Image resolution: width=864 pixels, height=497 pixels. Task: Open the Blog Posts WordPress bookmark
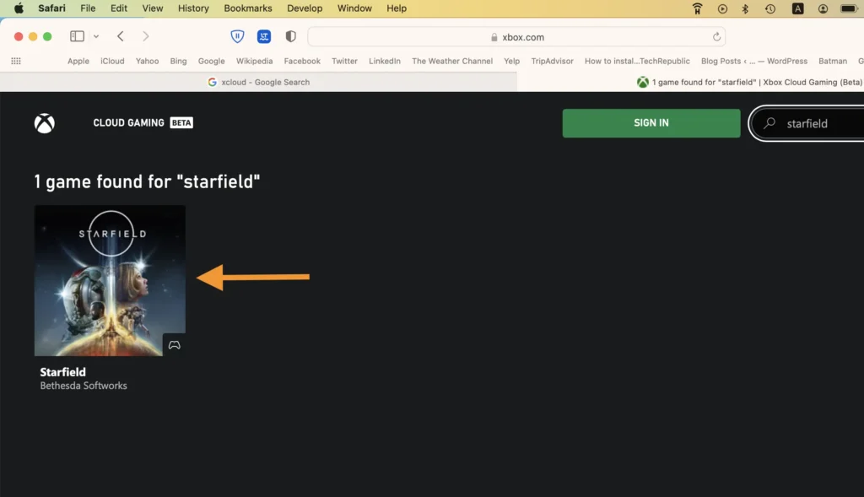tap(754, 61)
